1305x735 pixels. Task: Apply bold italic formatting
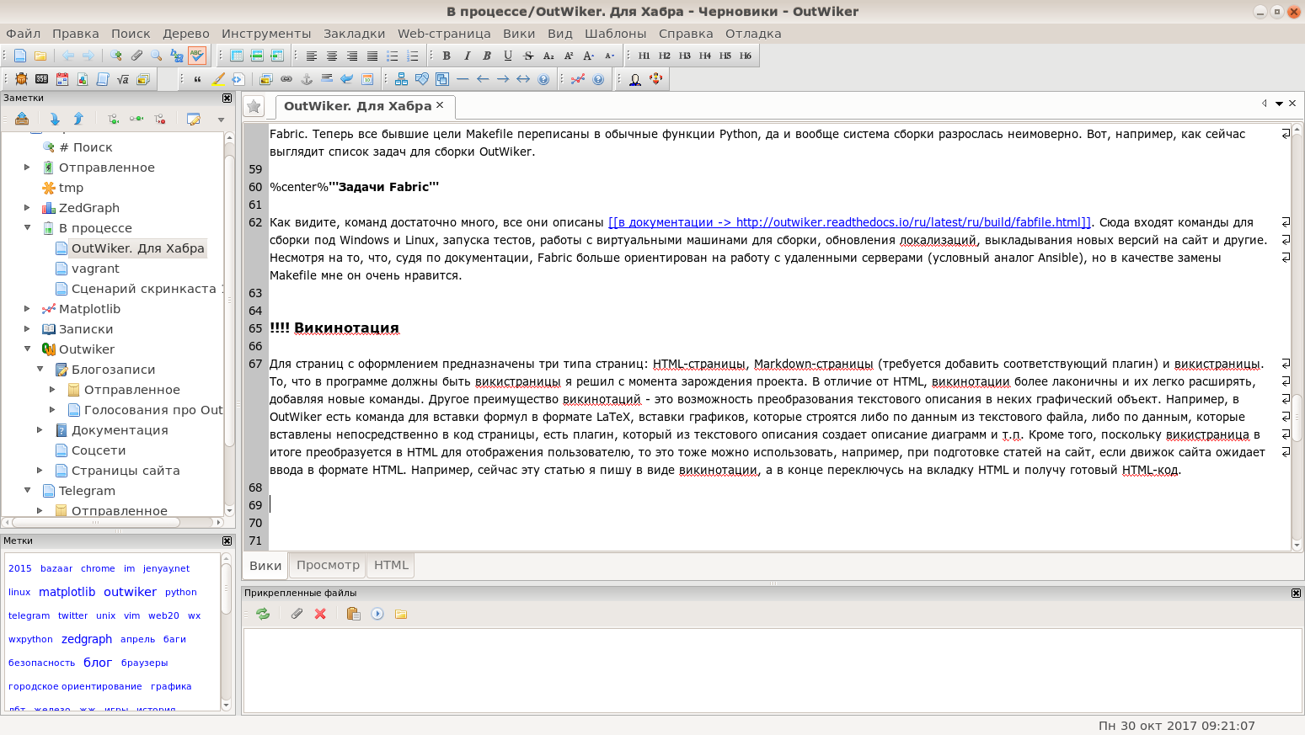click(x=487, y=56)
